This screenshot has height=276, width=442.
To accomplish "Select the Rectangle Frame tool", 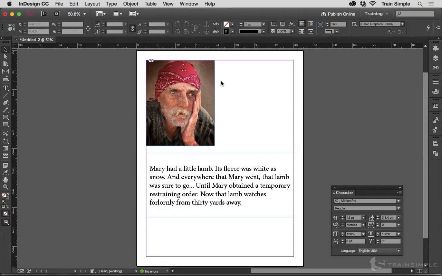I will (x=6, y=117).
